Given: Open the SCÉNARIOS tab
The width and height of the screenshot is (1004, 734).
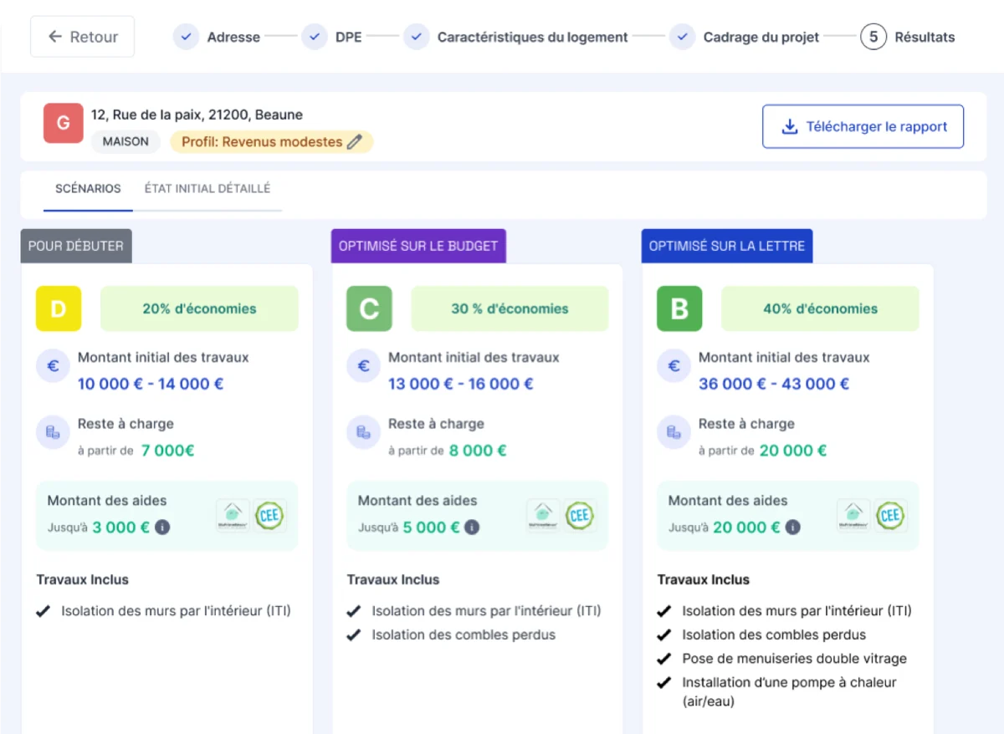Looking at the screenshot, I should tap(88, 189).
